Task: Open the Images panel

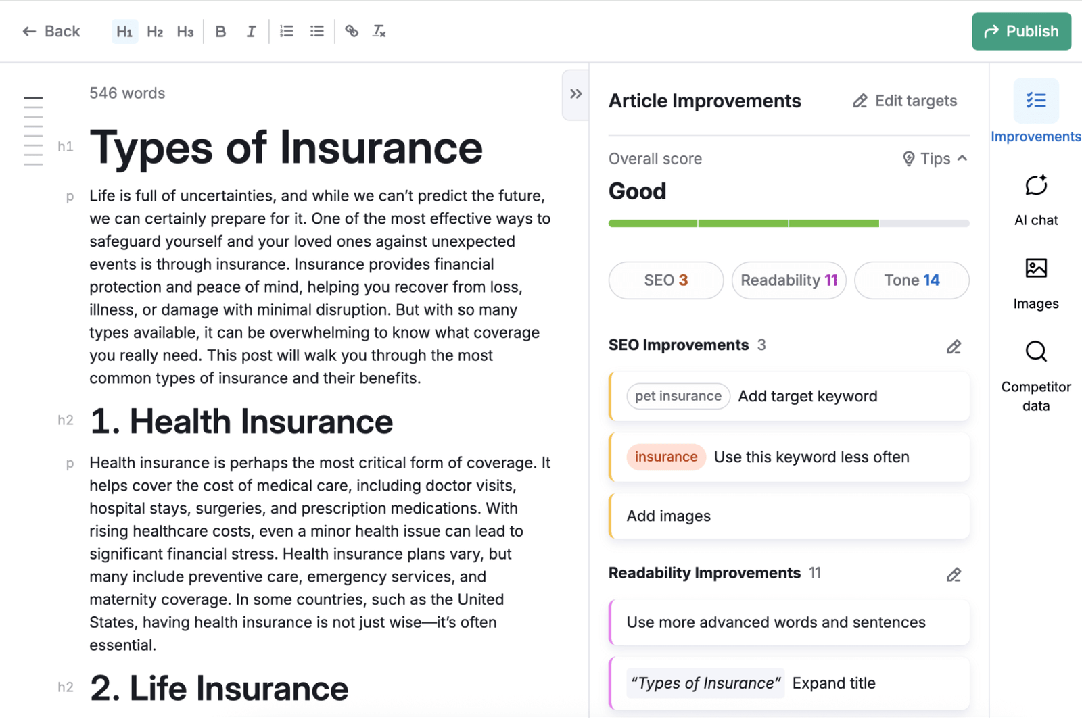Action: 1035,280
